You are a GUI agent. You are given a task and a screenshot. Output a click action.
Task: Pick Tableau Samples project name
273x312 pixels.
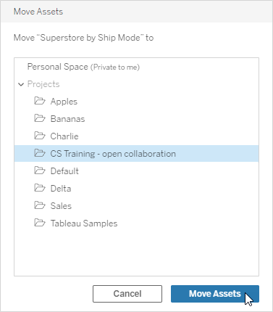(x=84, y=223)
